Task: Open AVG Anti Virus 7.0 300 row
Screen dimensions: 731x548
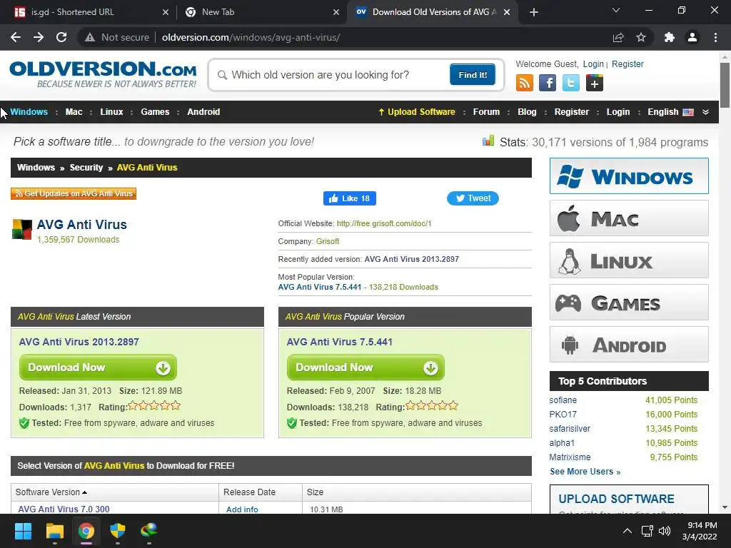Action: (x=64, y=509)
